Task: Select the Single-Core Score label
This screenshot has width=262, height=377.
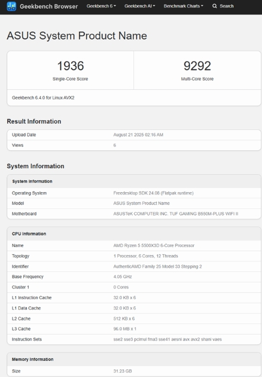Action: [70, 79]
